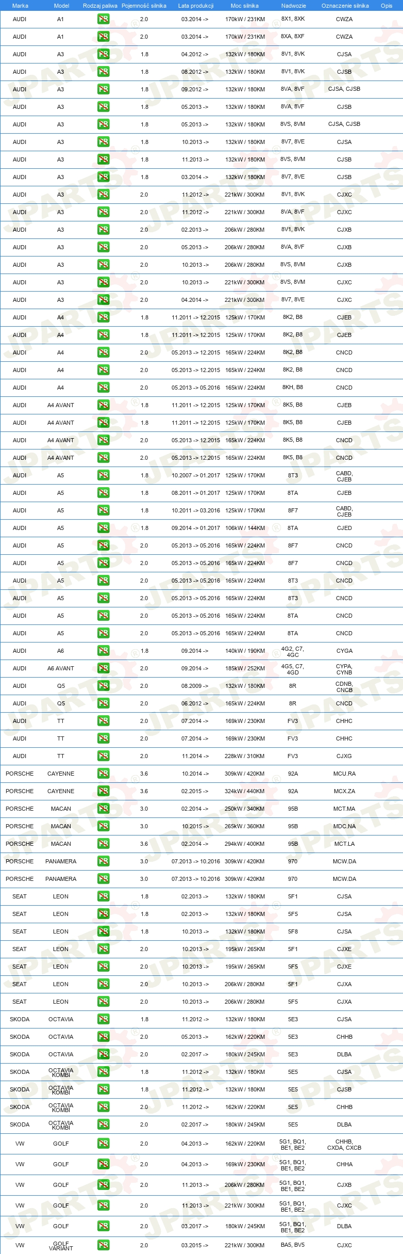Select engine code CYGA cell
The height and width of the screenshot is (1254, 403).
click(x=344, y=651)
